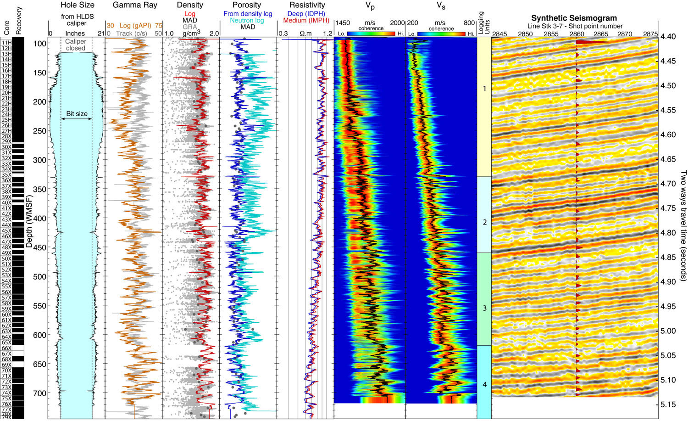Click shot point number 2870
Viewport: 688px width, 421px height.
[x=625, y=34]
